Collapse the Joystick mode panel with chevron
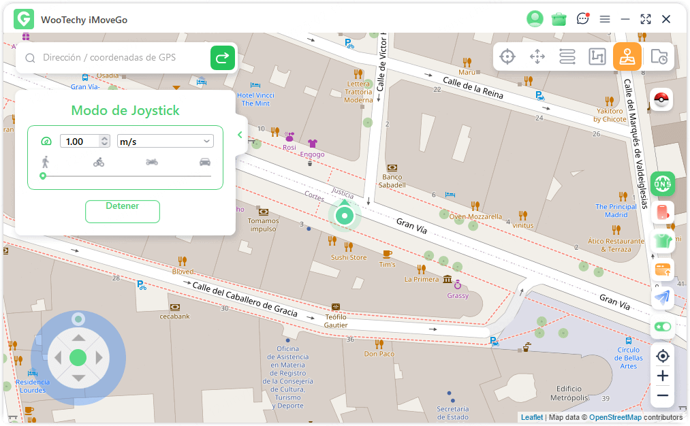This screenshot has width=690, height=426. [240, 135]
